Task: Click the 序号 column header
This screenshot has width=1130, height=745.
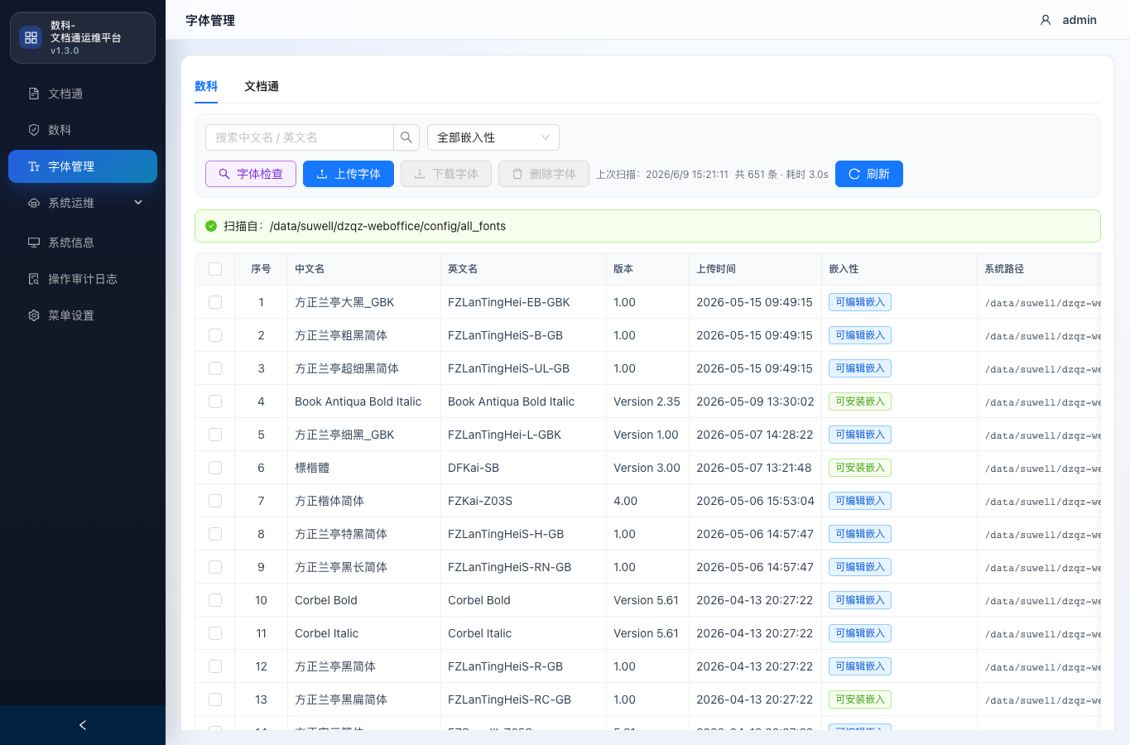Action: (x=261, y=269)
